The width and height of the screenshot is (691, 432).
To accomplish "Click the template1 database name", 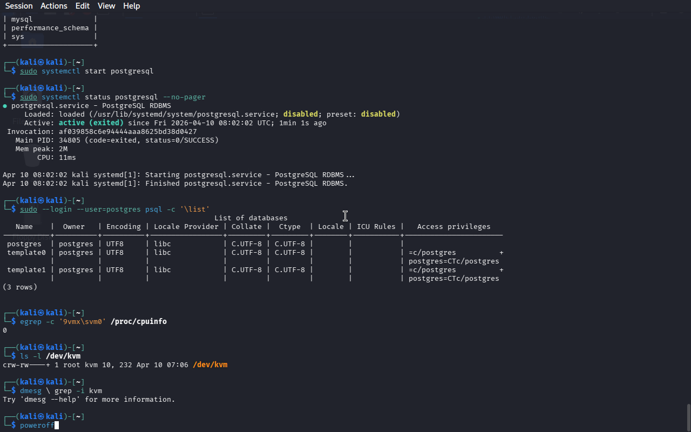I will [26, 270].
